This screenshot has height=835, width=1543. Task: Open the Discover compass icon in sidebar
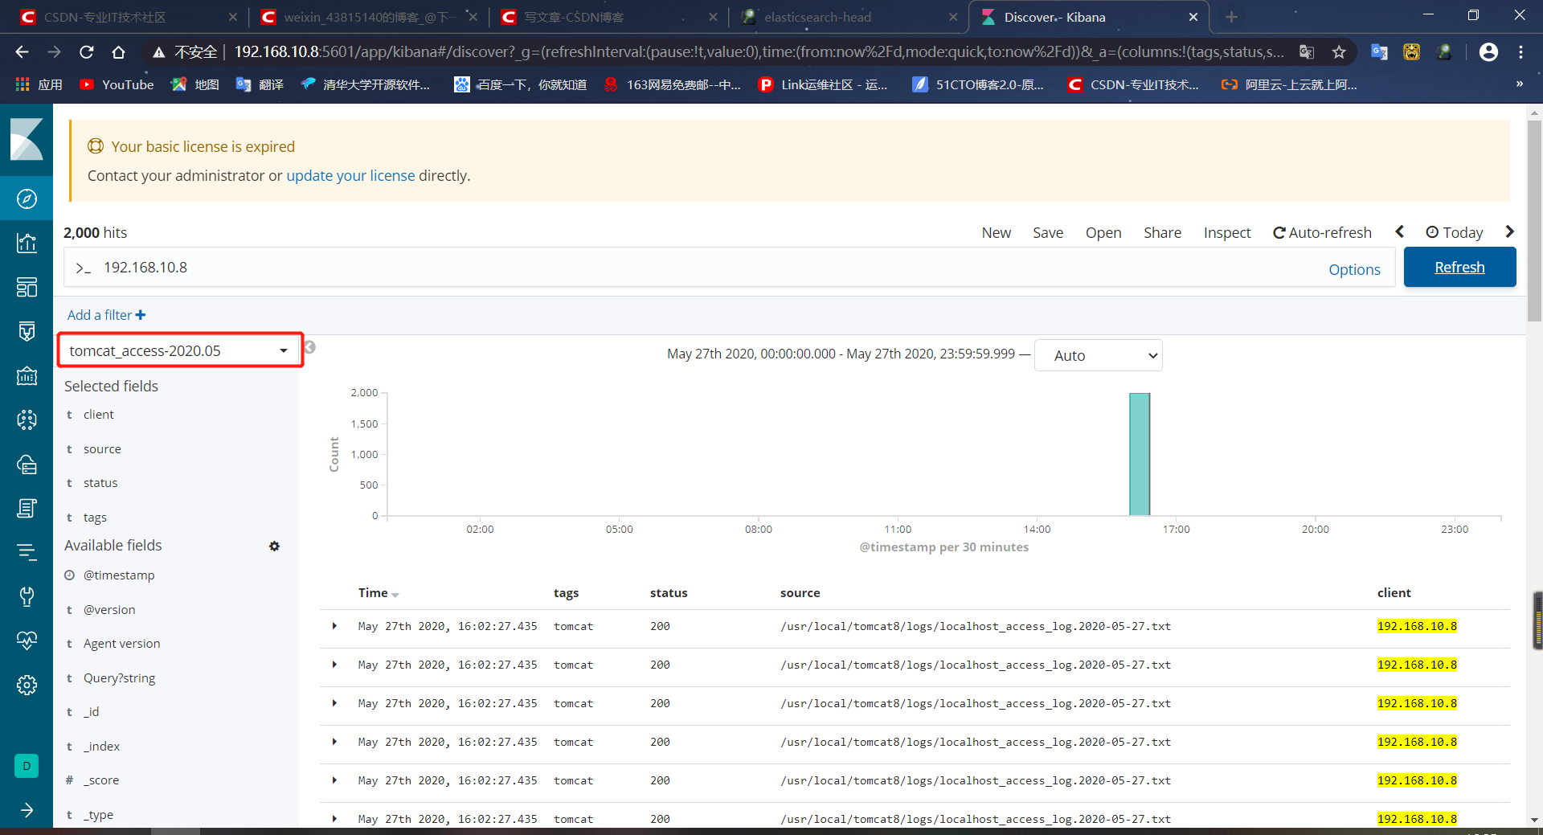click(27, 199)
